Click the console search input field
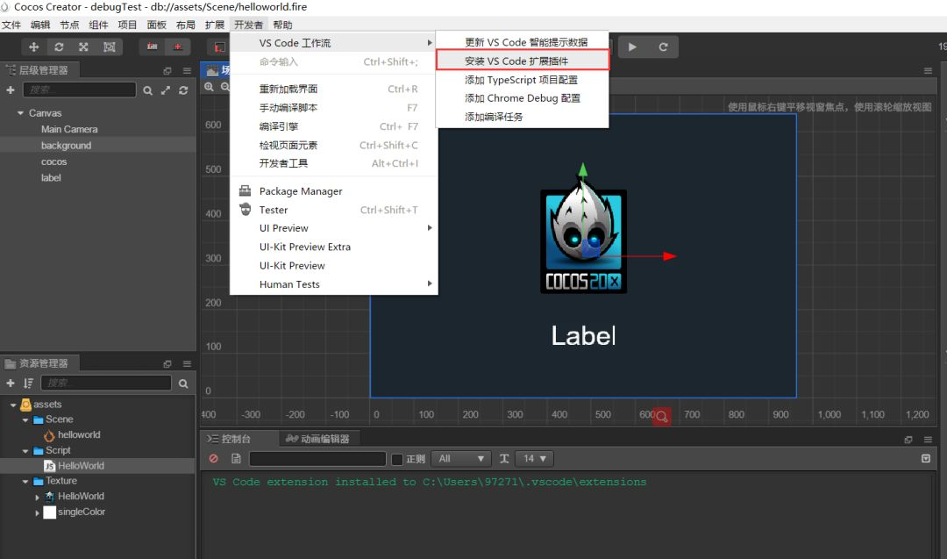The image size is (947, 559). coord(316,458)
